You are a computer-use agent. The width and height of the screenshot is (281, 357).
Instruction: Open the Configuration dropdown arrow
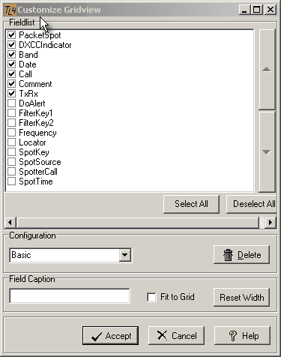[125, 255]
